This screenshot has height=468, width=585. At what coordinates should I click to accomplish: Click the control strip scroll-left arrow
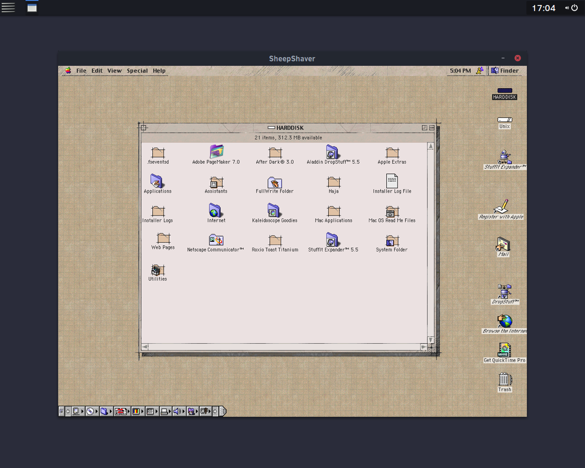[x=68, y=411]
